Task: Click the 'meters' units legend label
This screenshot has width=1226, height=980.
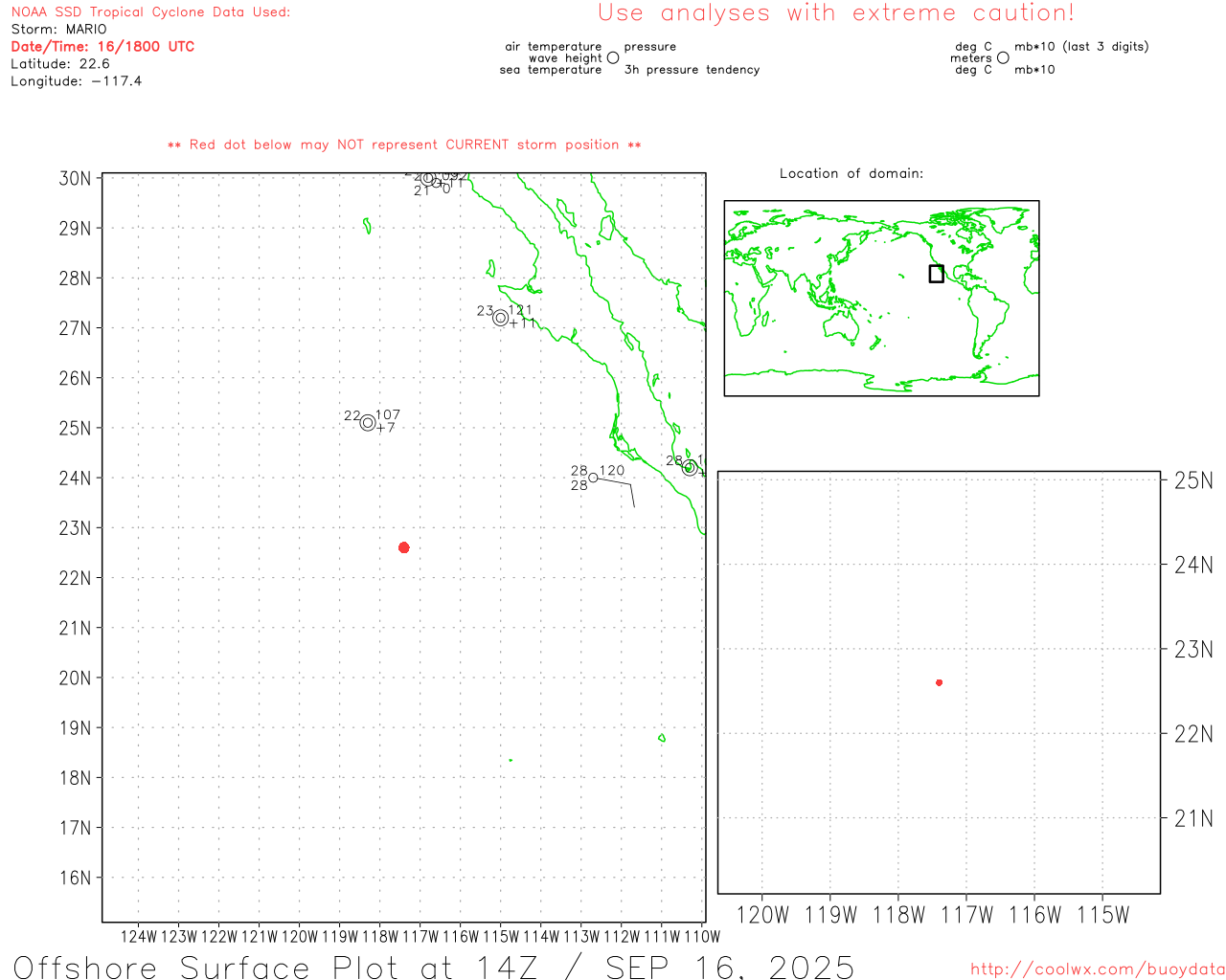Action: [x=971, y=58]
